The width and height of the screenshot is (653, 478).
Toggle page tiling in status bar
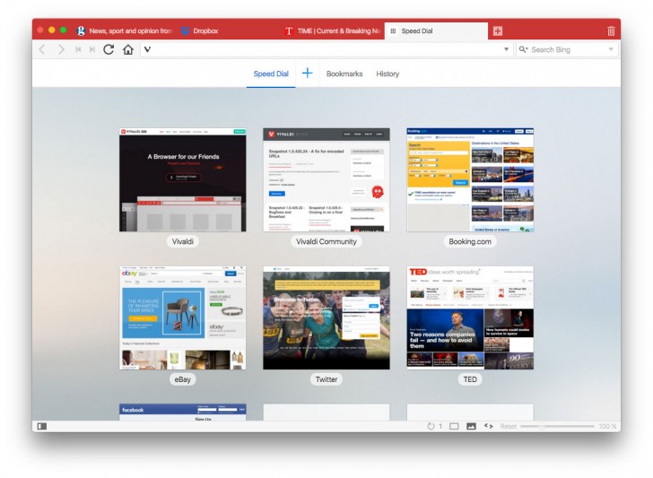point(454,426)
